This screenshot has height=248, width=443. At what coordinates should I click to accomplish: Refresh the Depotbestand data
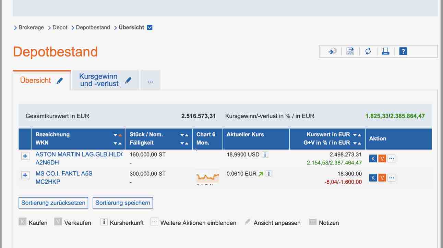368,51
